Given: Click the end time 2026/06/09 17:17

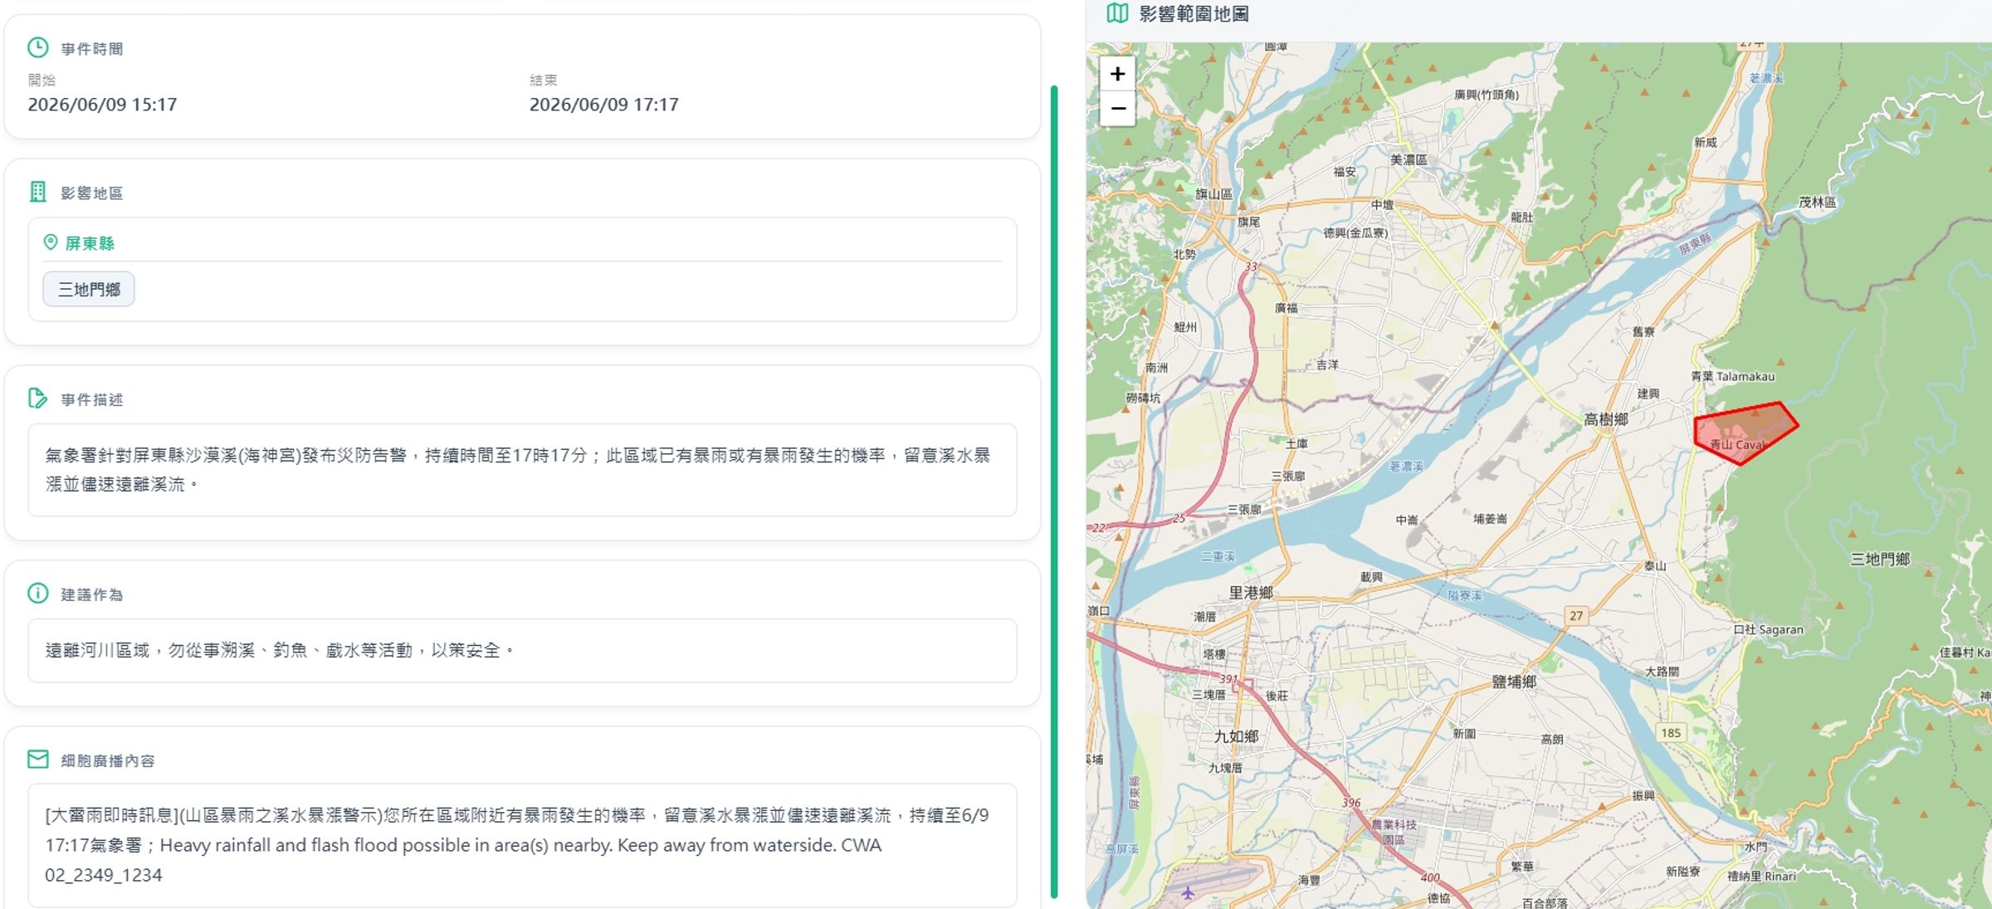Looking at the screenshot, I should tap(604, 105).
